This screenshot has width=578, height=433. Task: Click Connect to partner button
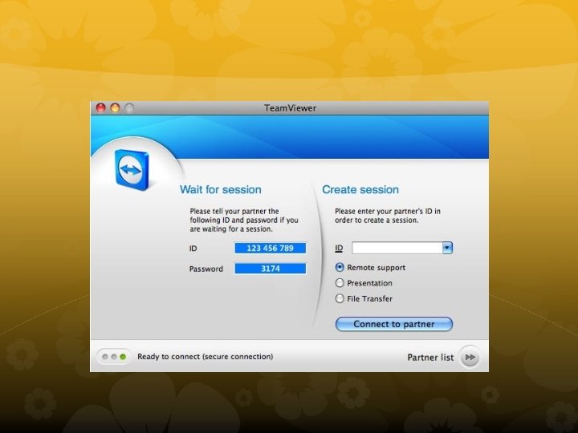click(393, 324)
